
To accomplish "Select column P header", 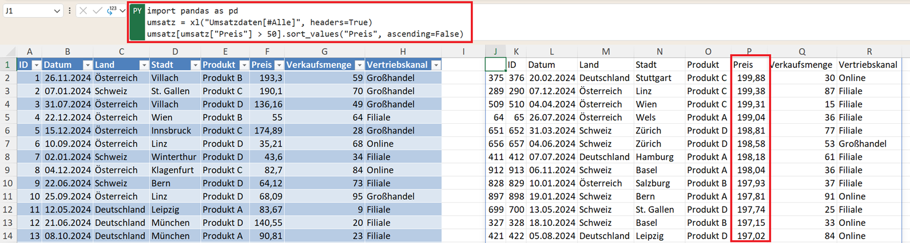I will 749,51.
